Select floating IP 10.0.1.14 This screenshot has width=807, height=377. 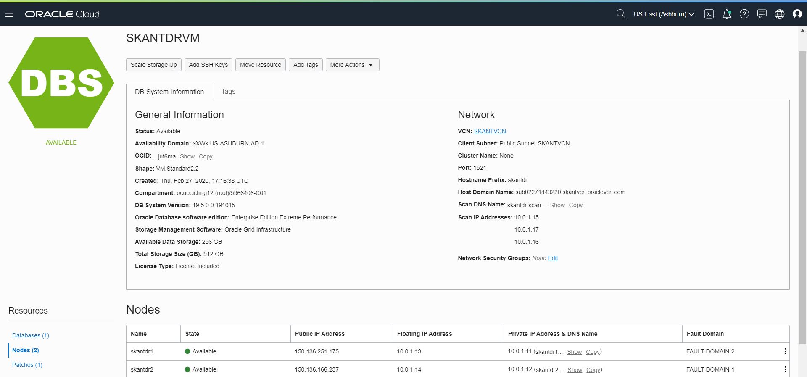[409, 369]
